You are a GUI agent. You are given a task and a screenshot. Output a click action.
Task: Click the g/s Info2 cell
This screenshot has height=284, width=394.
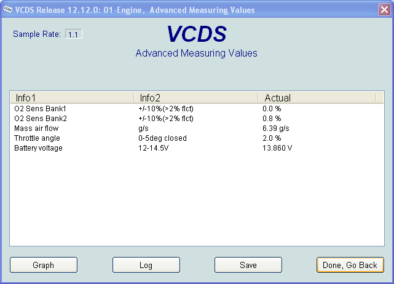(x=143, y=128)
